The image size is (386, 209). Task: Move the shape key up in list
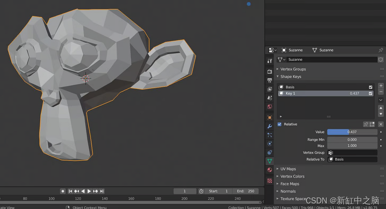pos(381,108)
